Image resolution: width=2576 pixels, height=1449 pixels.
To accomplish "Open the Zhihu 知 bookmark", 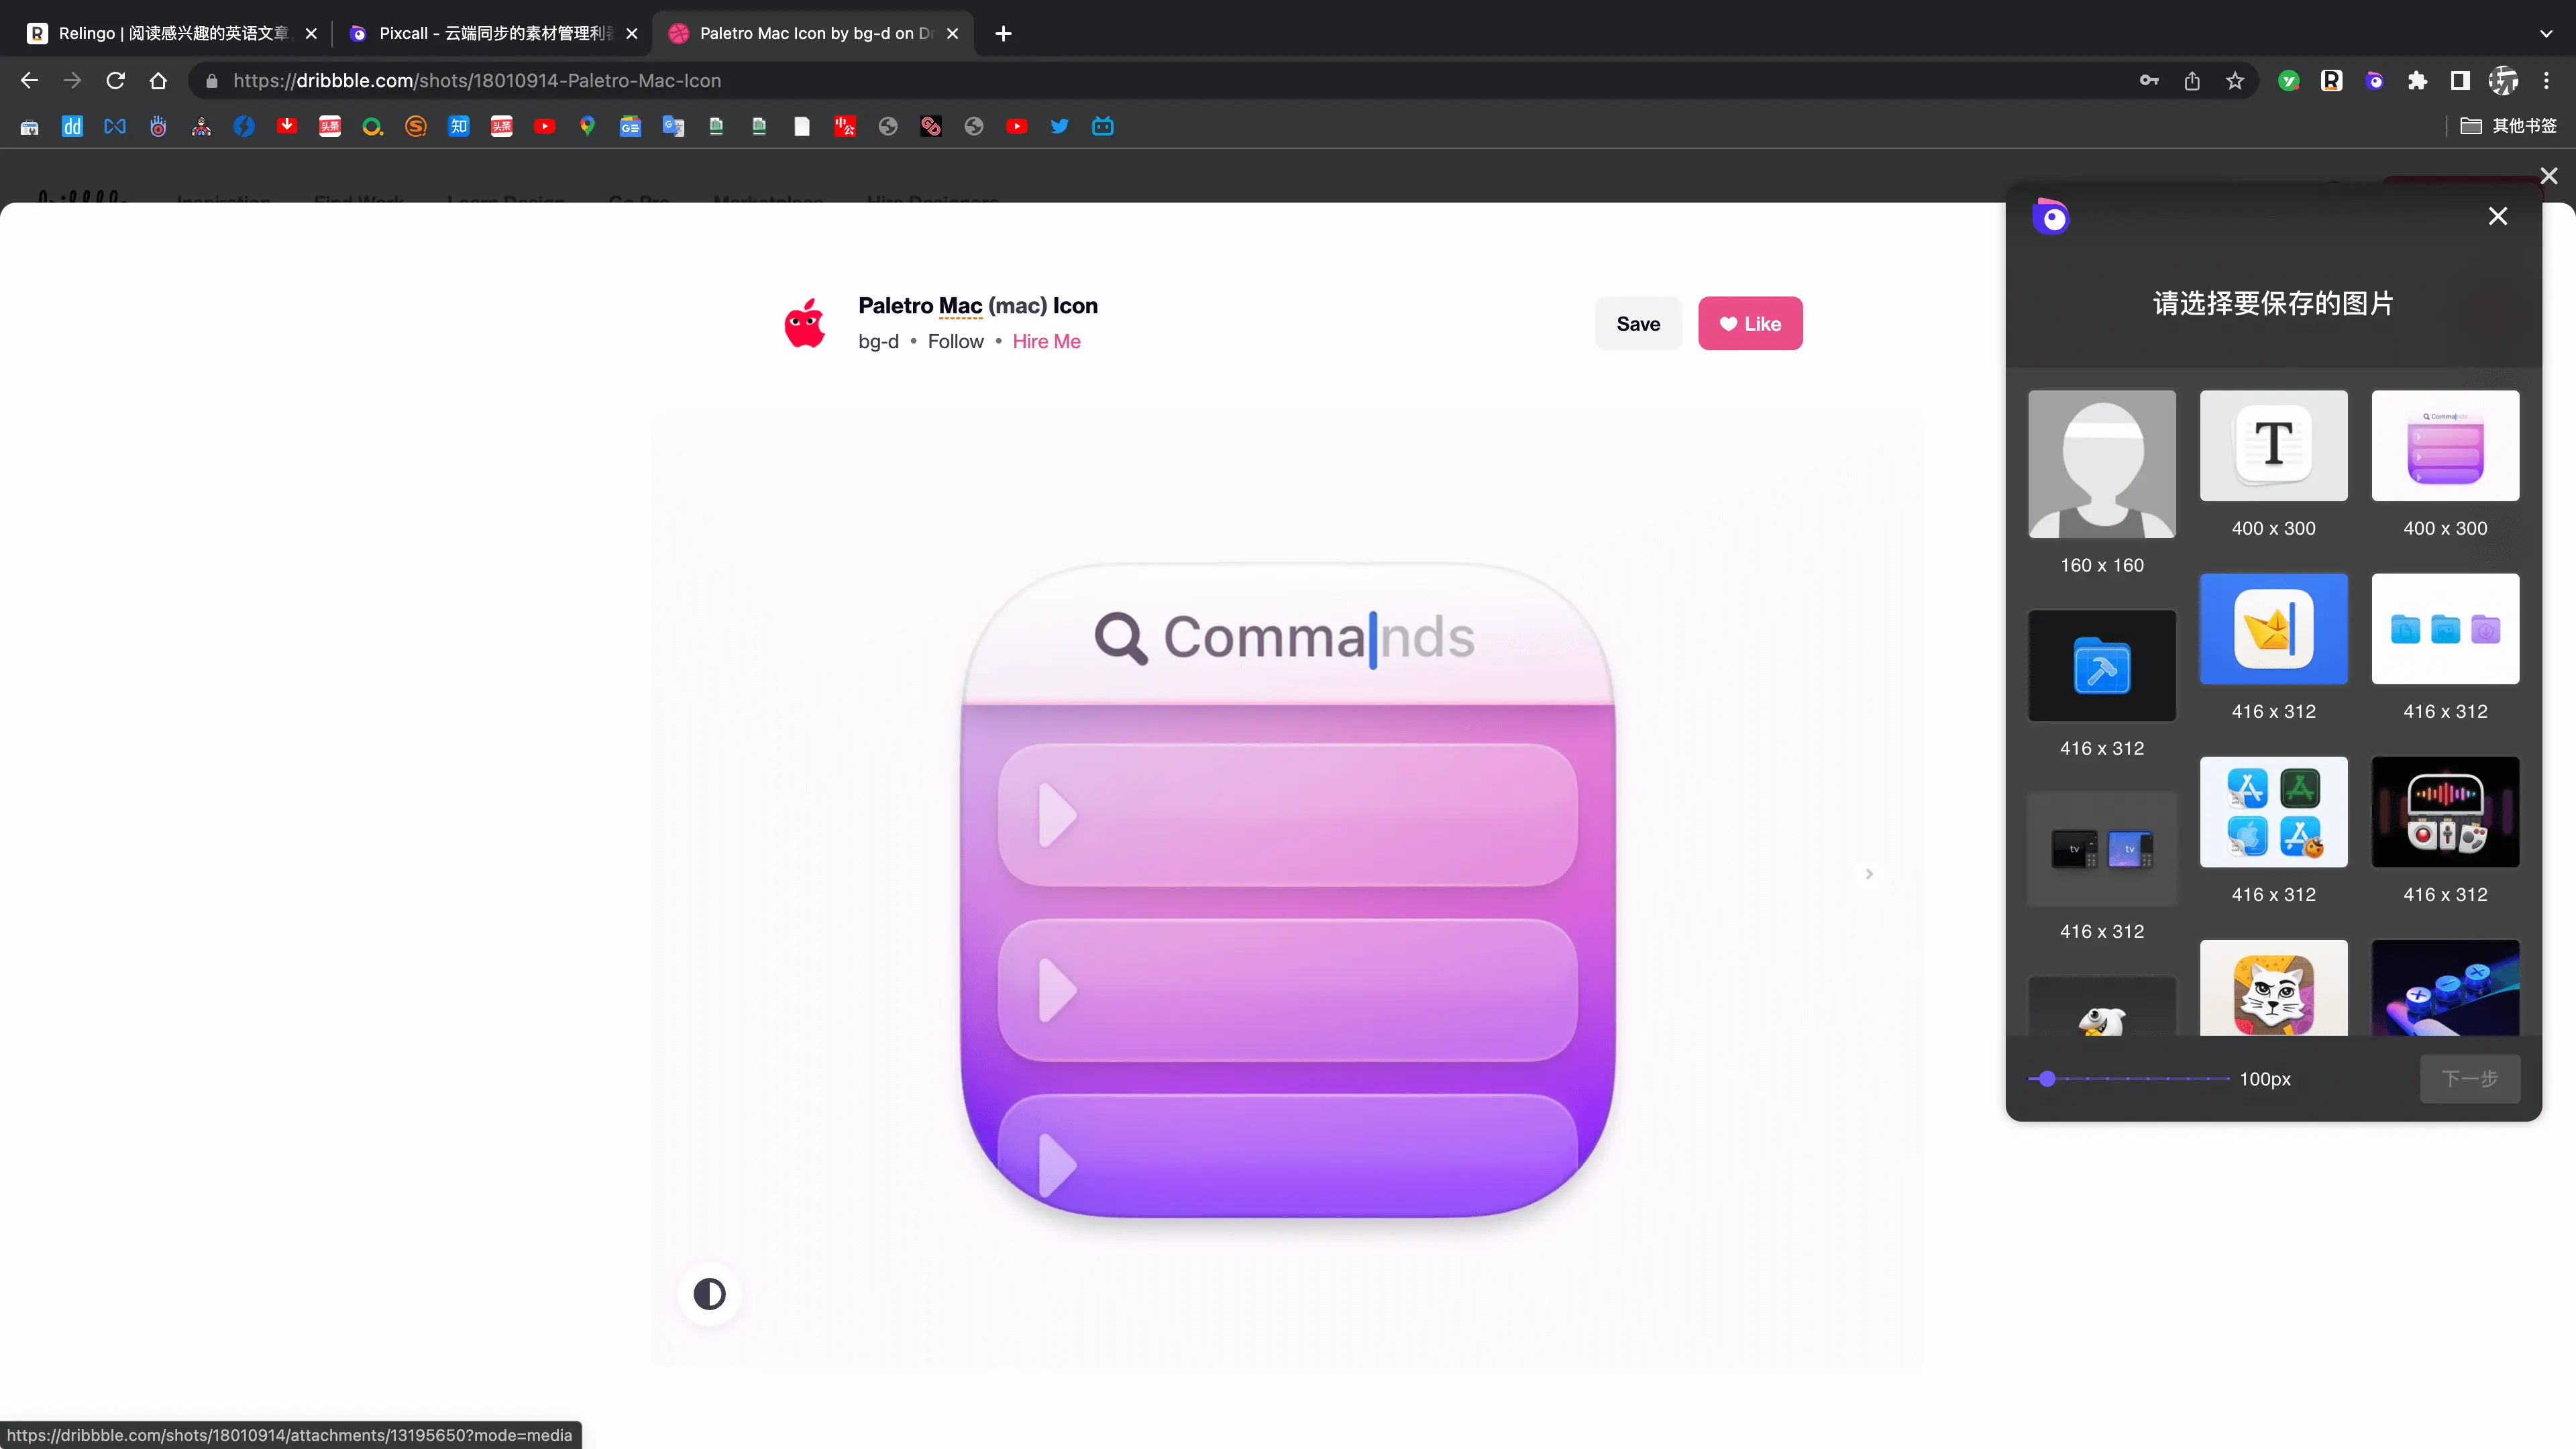I will click(459, 126).
